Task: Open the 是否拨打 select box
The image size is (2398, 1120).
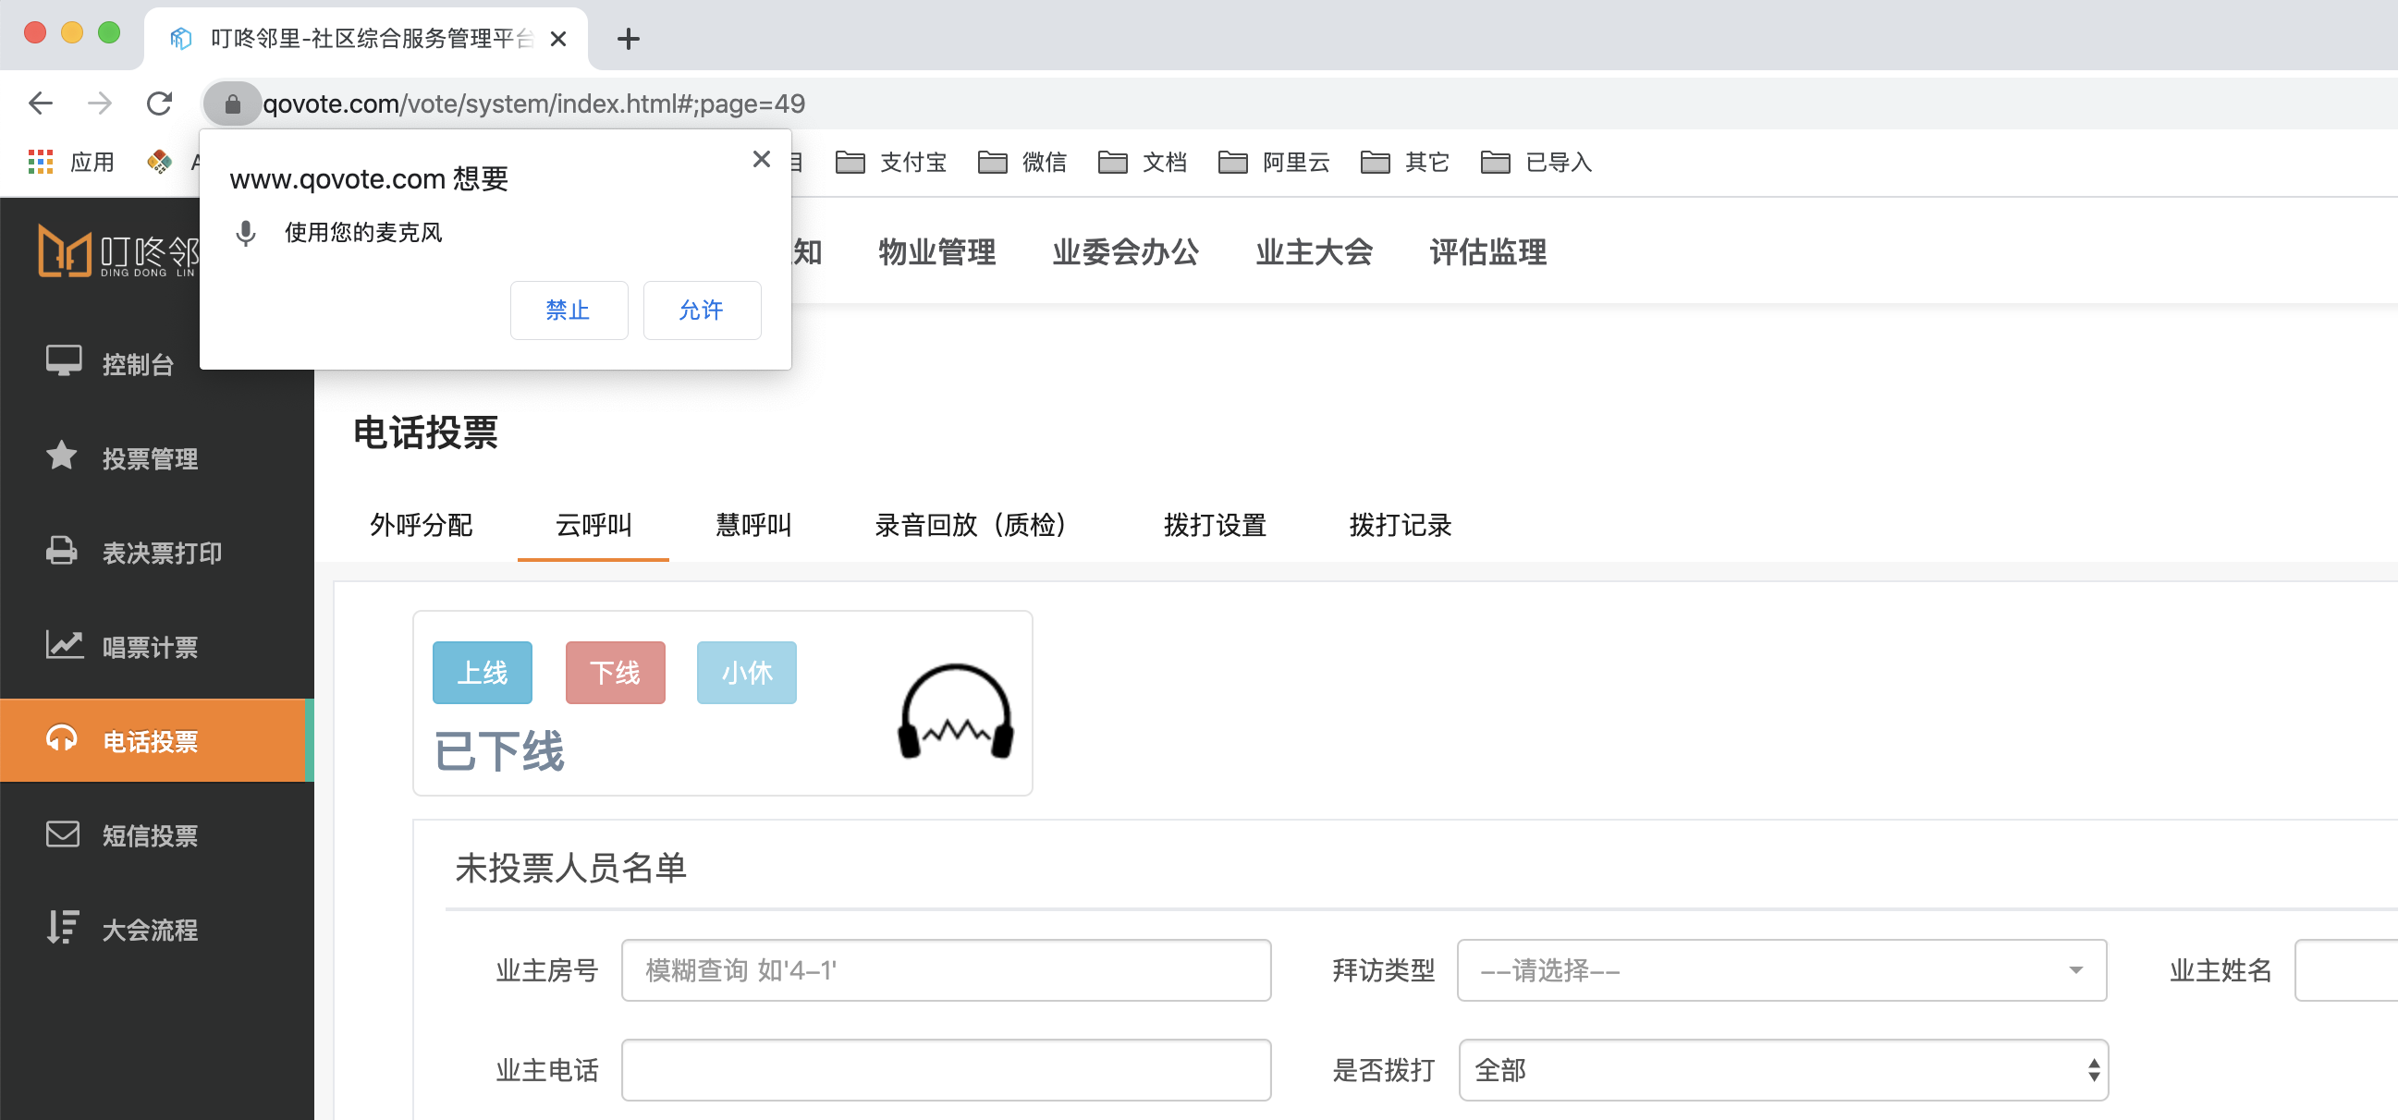Action: coord(1781,1070)
